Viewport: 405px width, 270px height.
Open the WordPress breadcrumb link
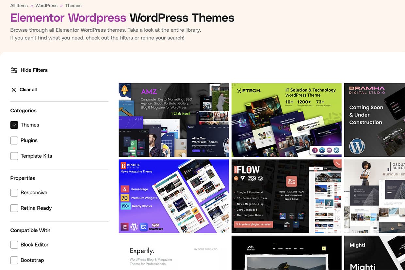(46, 6)
